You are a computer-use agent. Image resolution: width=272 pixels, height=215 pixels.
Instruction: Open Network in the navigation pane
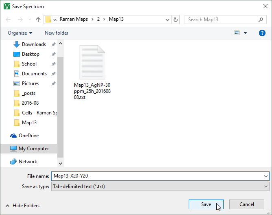[x=28, y=162]
